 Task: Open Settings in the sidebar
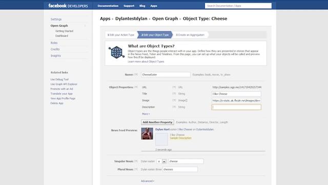click(56, 19)
